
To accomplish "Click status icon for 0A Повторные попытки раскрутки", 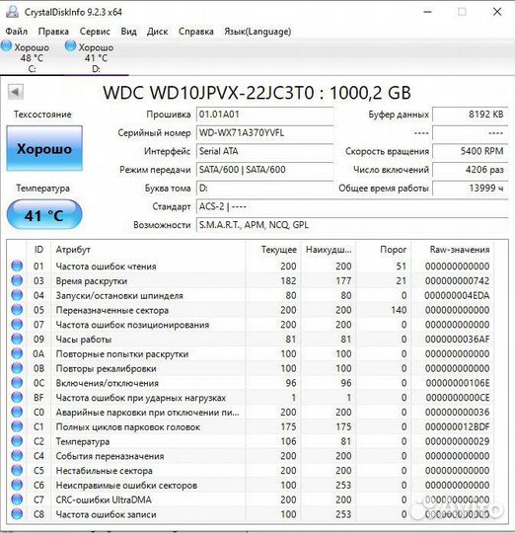I will point(17,353).
